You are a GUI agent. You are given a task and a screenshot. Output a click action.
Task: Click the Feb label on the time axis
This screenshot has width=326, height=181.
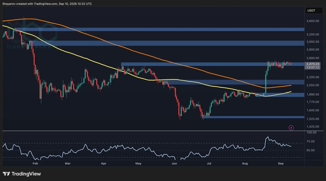point(35,163)
